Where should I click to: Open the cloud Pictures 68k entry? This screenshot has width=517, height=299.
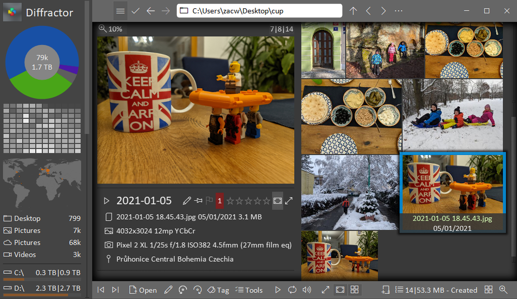[x=42, y=243]
